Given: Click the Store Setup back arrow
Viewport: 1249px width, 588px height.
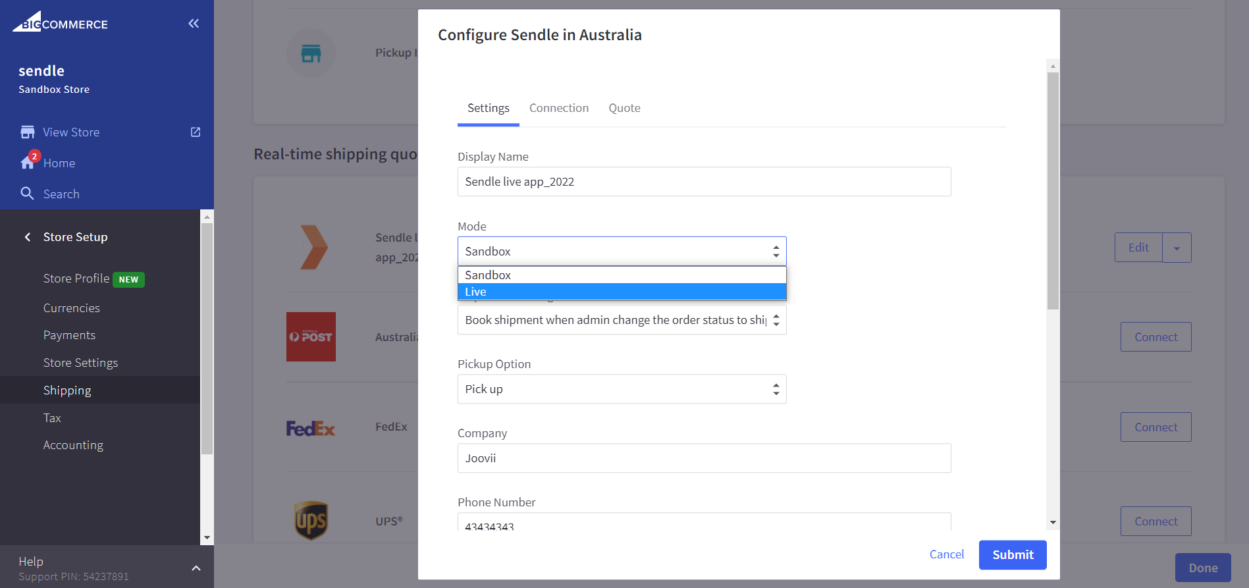Looking at the screenshot, I should point(28,237).
